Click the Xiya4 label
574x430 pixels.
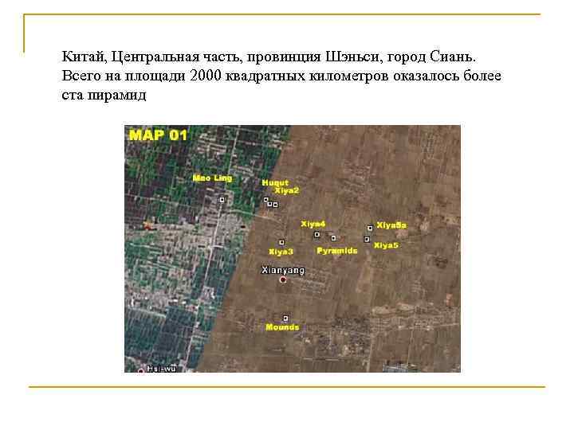(x=313, y=224)
